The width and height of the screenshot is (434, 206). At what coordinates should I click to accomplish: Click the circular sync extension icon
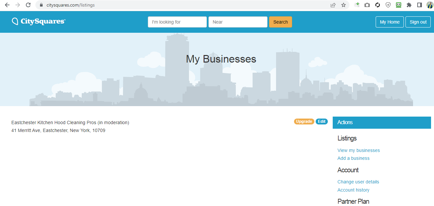378,5
